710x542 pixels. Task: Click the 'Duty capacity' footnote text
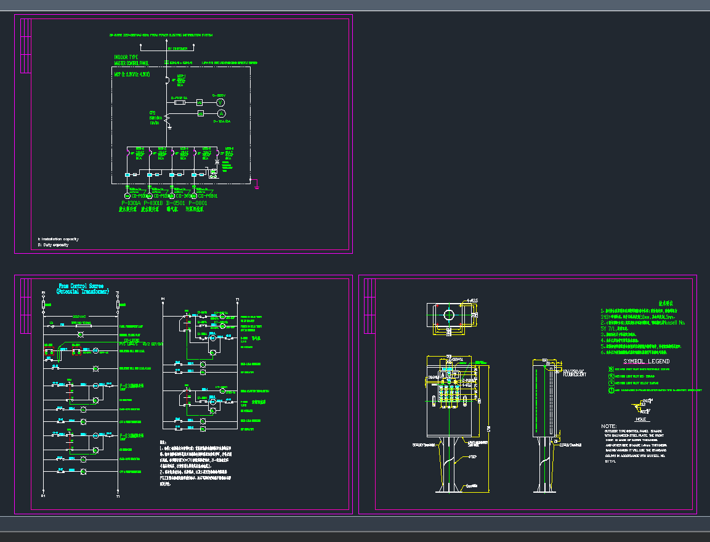click(x=54, y=245)
